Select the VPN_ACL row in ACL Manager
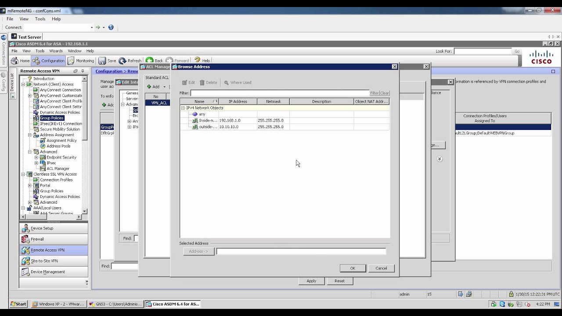Screen dimensions: 562x316 point(158,103)
